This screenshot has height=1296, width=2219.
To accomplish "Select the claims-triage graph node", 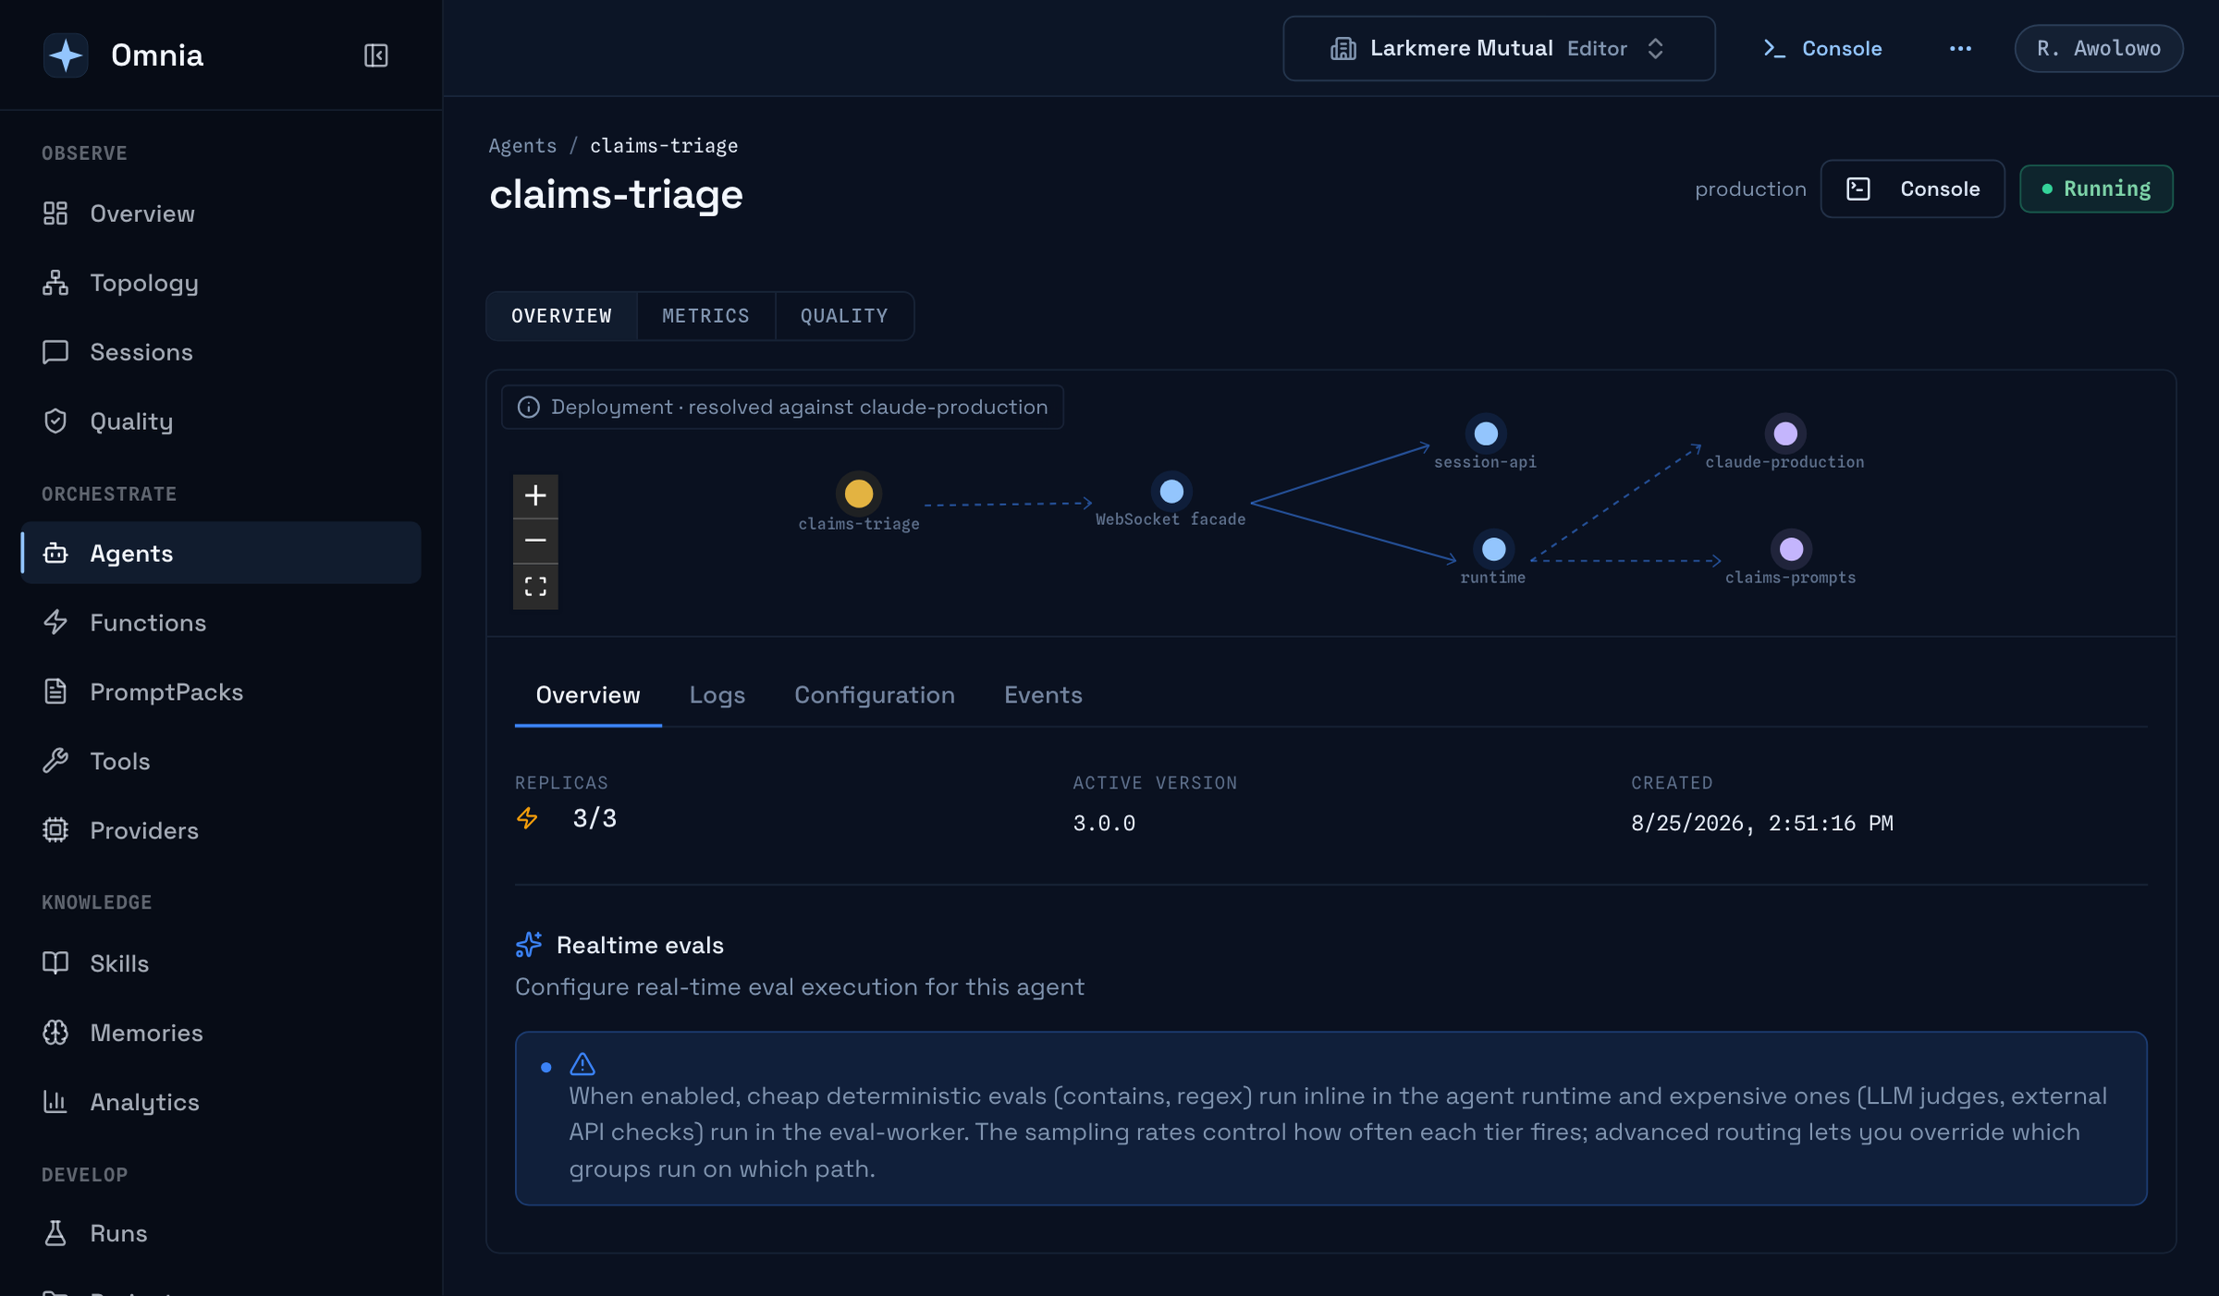I will [859, 494].
